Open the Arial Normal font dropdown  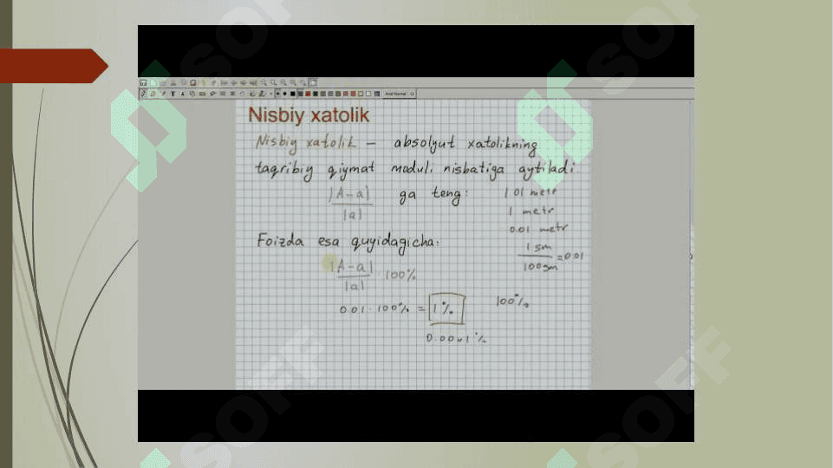point(395,94)
